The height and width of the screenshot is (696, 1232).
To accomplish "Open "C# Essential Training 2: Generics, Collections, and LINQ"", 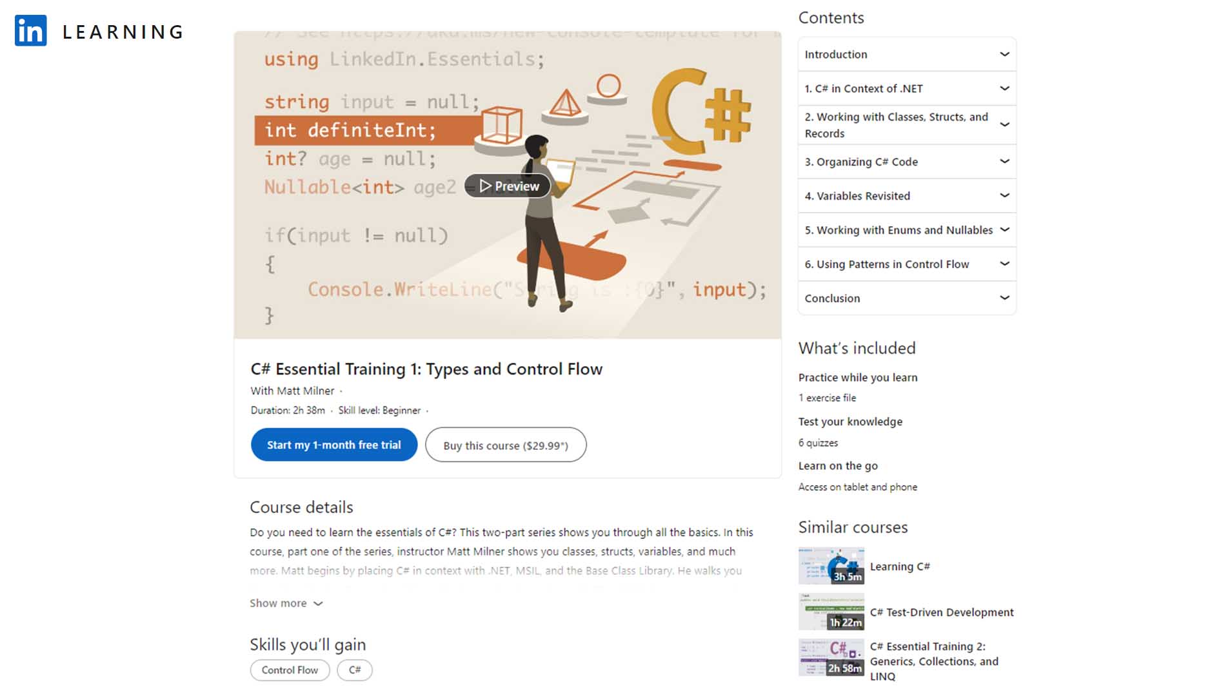I will 933,661.
